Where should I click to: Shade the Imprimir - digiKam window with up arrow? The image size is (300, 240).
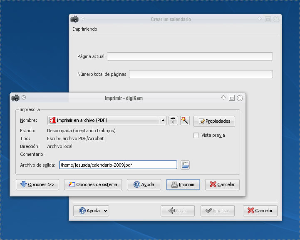[223, 97]
